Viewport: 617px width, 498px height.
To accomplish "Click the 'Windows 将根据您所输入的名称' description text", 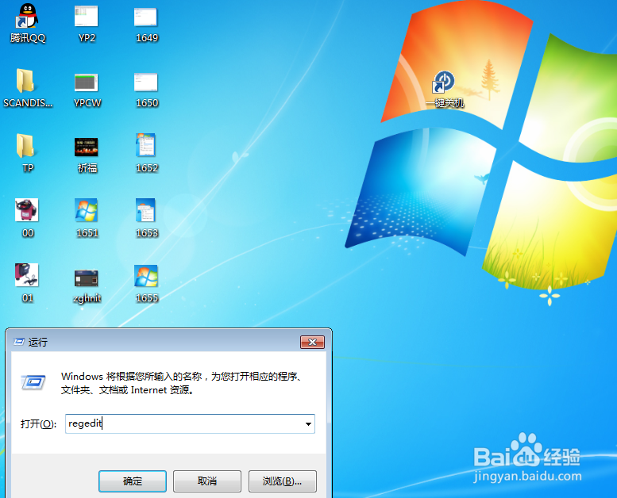I will click(181, 383).
